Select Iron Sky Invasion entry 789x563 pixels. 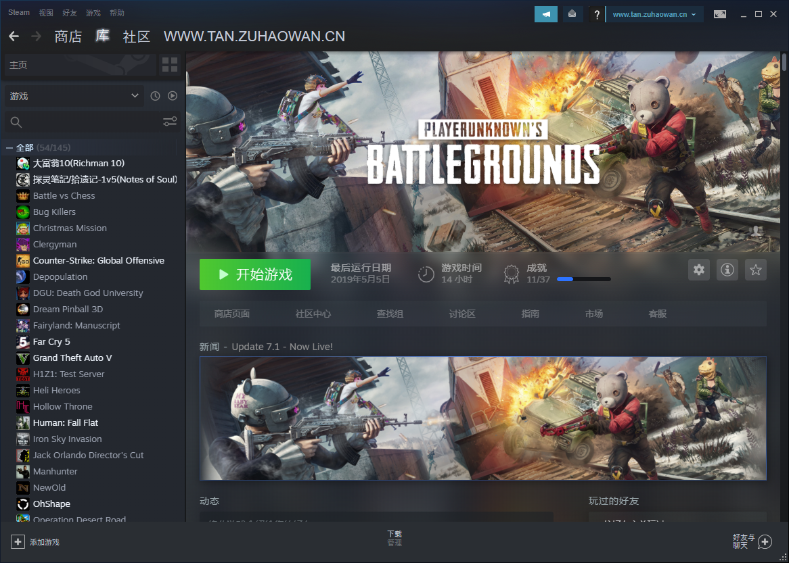click(68, 439)
